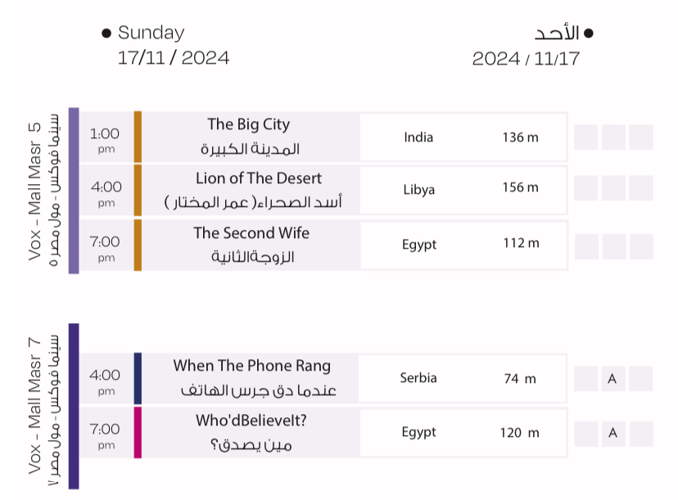Open The Big City film entry
This screenshot has width=678, height=500.
click(x=249, y=137)
